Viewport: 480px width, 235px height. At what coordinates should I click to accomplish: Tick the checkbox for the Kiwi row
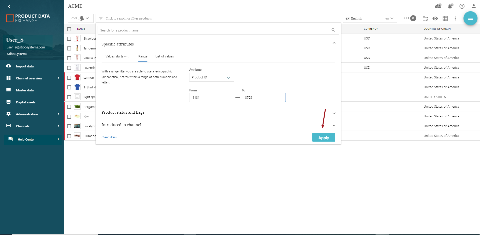(69, 117)
